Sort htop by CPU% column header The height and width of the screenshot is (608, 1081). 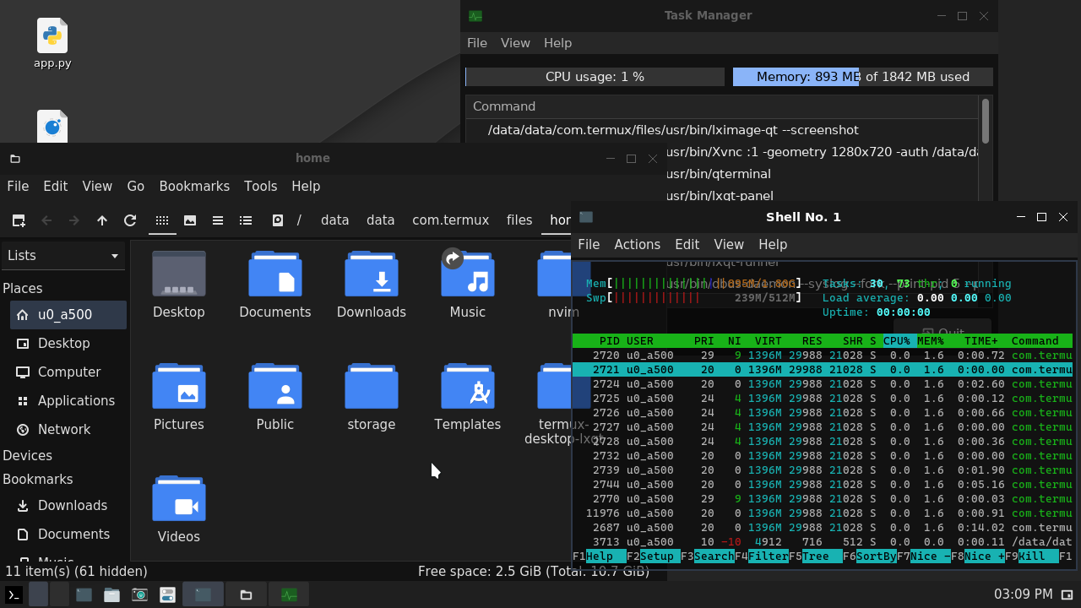pos(897,341)
